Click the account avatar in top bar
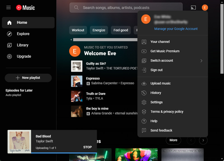 click(205, 8)
